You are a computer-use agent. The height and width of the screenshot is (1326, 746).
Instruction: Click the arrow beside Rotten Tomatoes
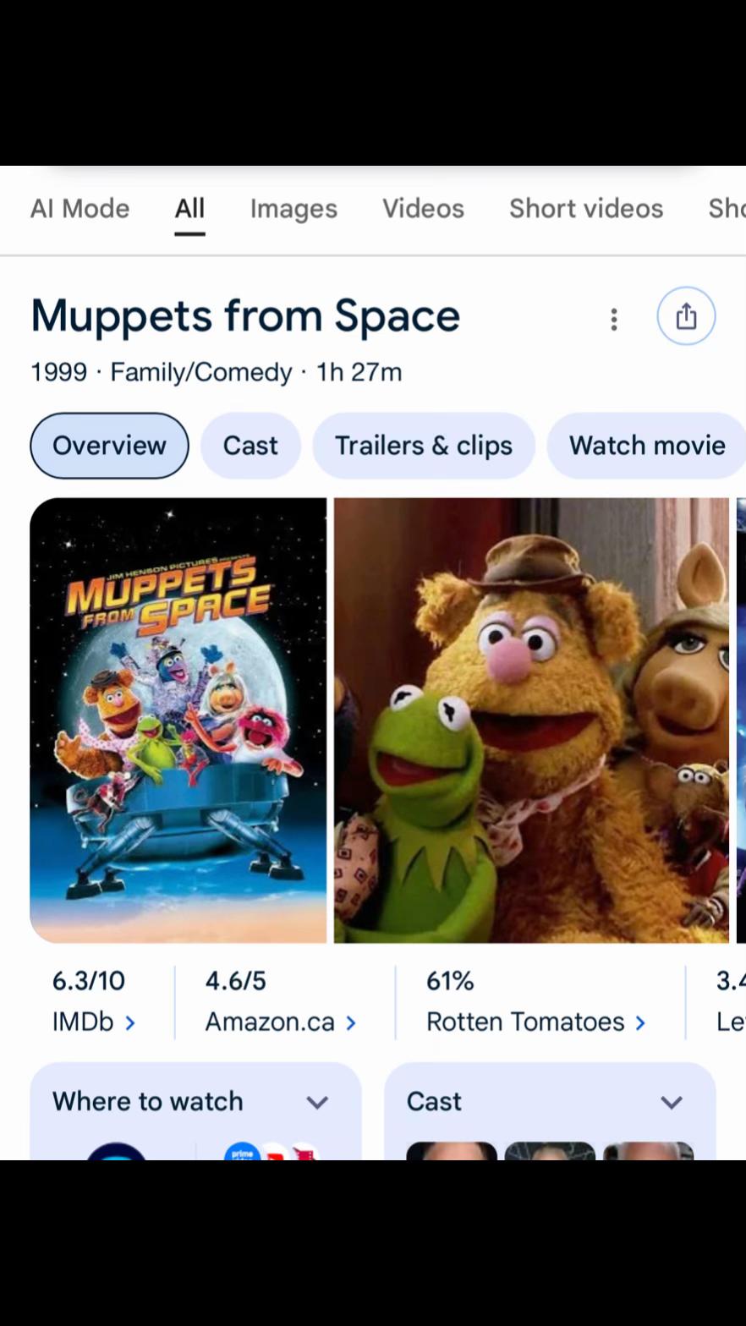pyautogui.click(x=640, y=1022)
